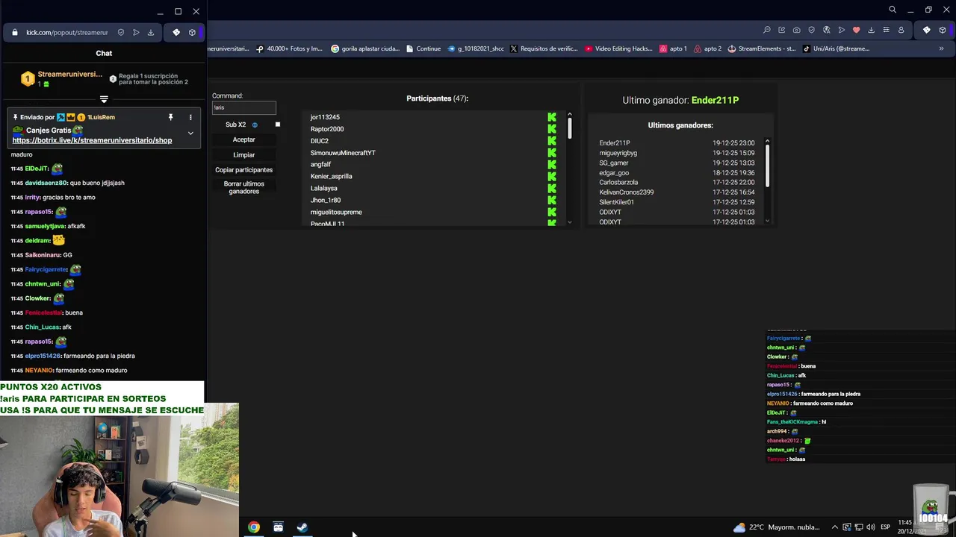Collapse the pinned message with its chevron
Image resolution: width=956 pixels, height=537 pixels.
[190, 134]
